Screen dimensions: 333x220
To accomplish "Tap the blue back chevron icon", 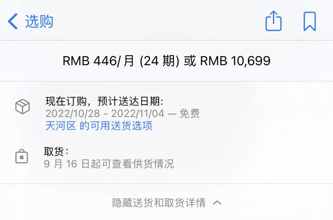I will tap(13, 21).
